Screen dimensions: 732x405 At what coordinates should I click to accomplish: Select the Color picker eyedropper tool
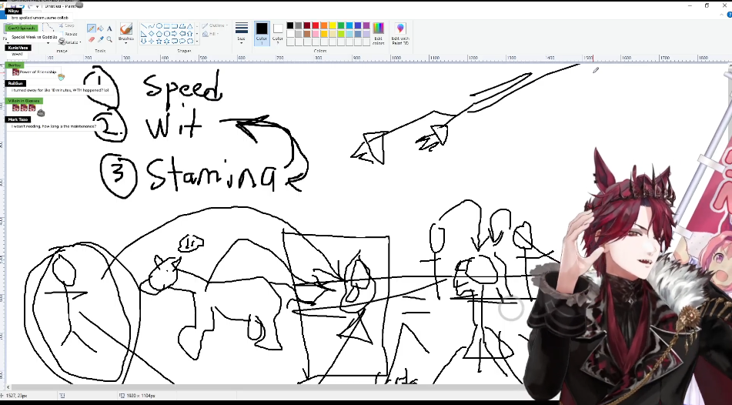pyautogui.click(x=101, y=39)
